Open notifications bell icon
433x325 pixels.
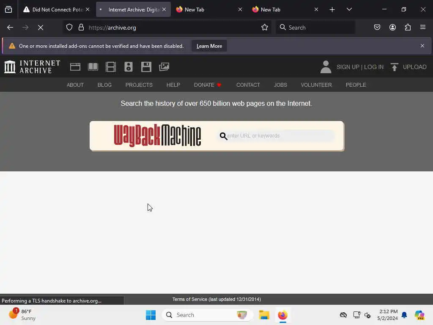click(x=404, y=315)
